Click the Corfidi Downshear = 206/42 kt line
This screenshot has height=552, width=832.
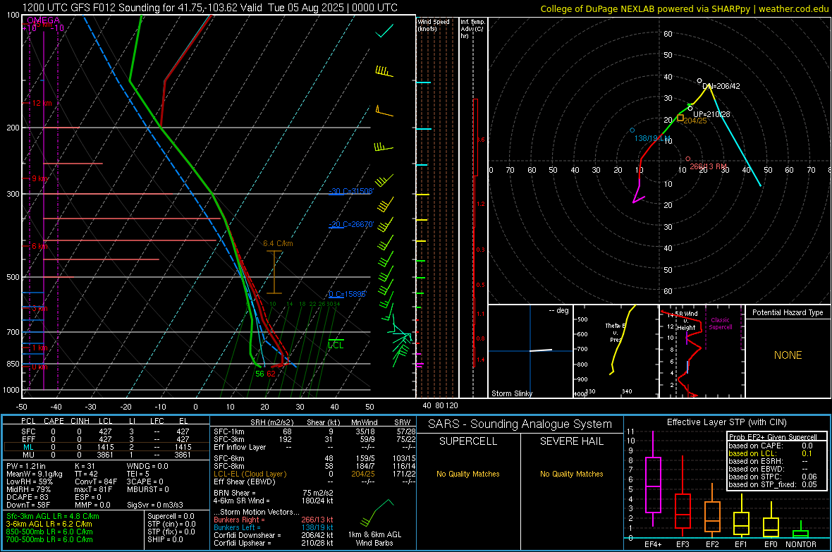click(x=274, y=535)
